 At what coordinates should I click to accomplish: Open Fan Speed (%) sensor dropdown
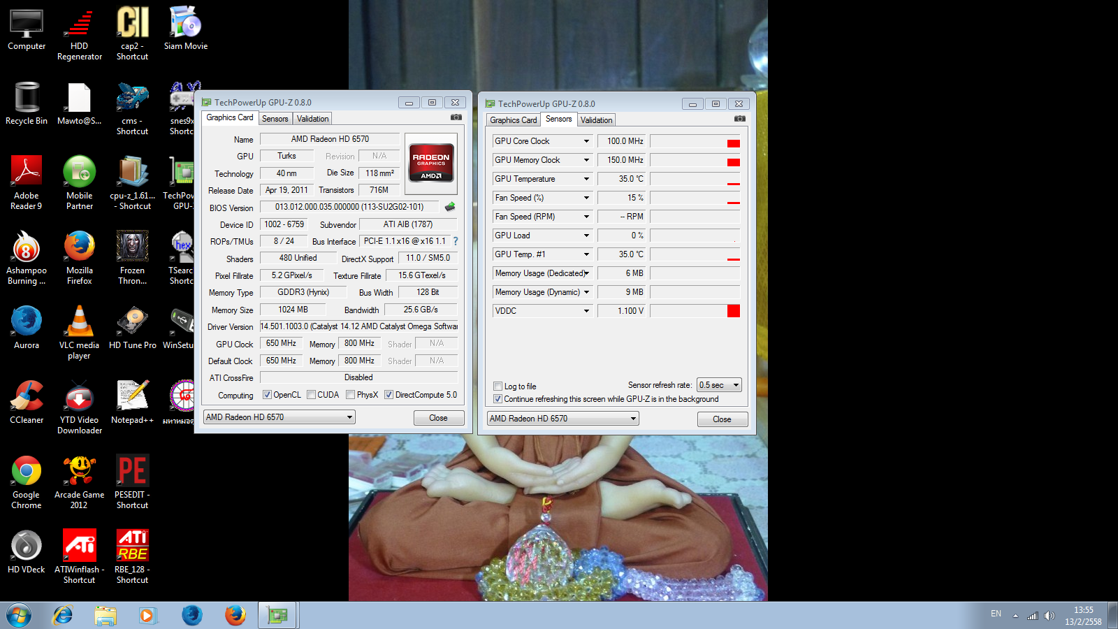(586, 198)
